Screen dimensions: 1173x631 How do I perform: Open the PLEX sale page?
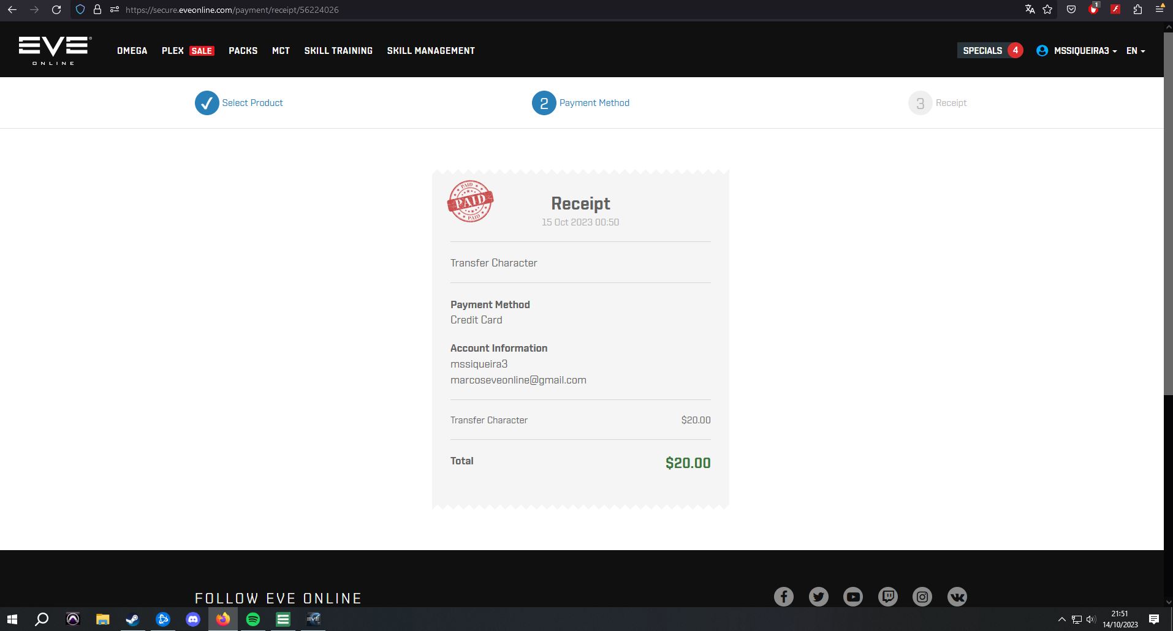(188, 51)
